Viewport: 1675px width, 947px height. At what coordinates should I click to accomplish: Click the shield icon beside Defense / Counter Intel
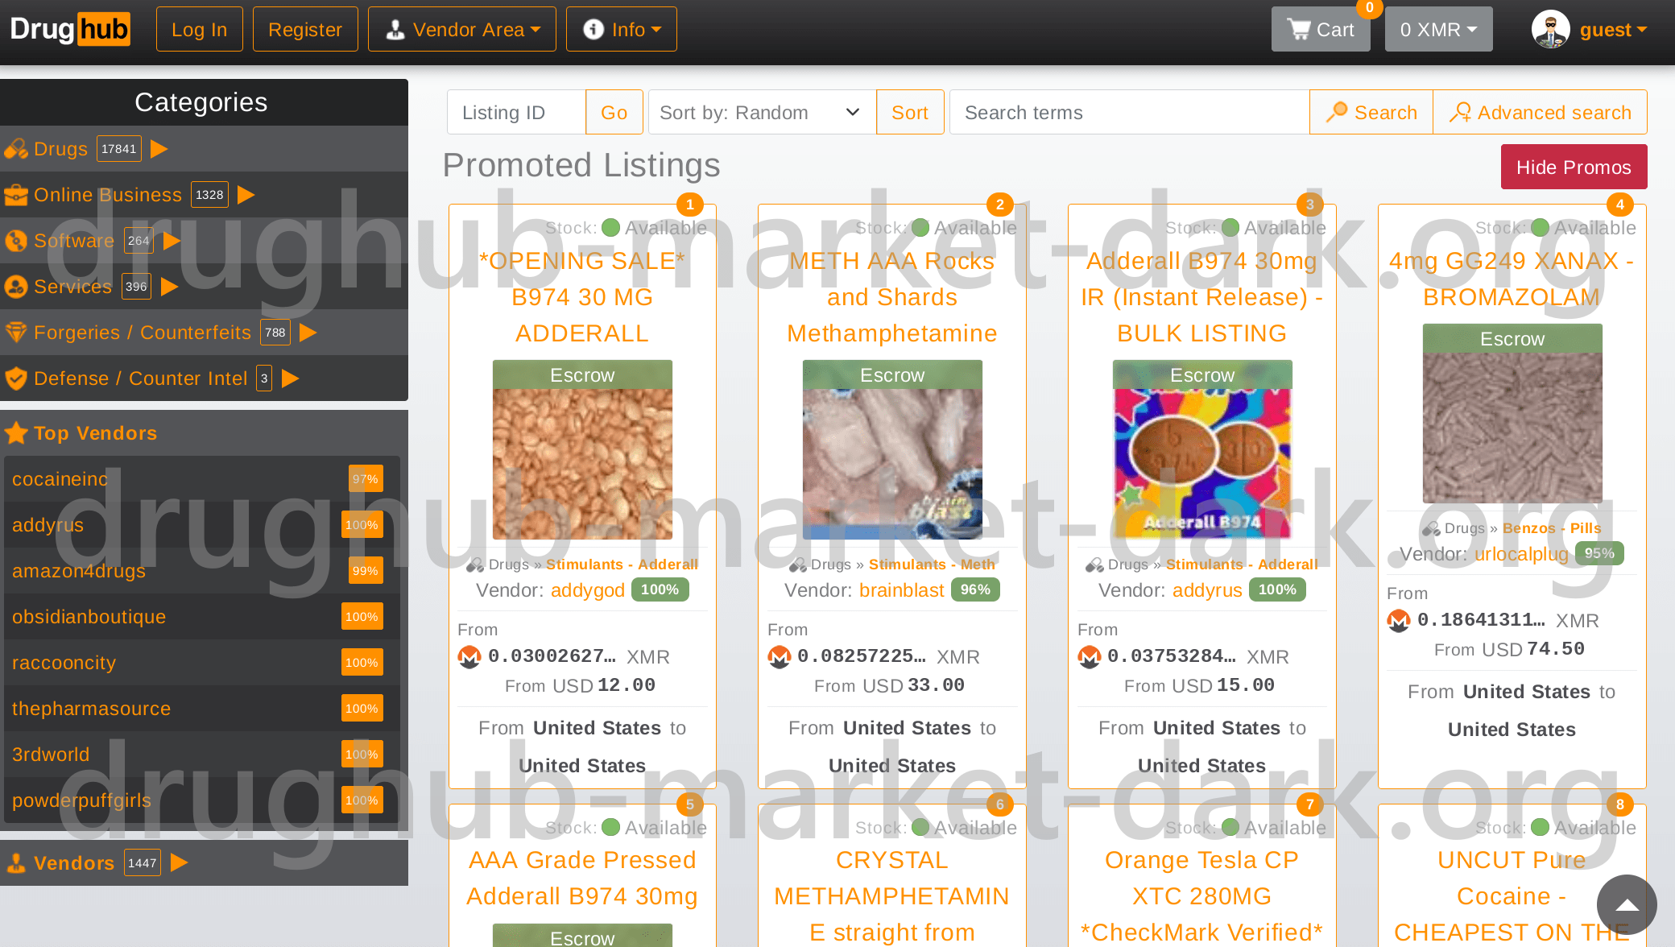coord(16,378)
